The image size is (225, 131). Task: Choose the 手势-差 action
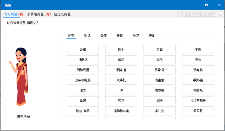point(121,70)
